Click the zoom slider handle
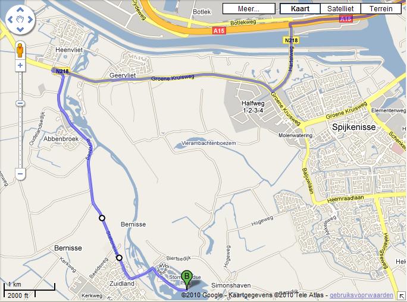Viewport: 407px width, 302px height. click(x=20, y=103)
